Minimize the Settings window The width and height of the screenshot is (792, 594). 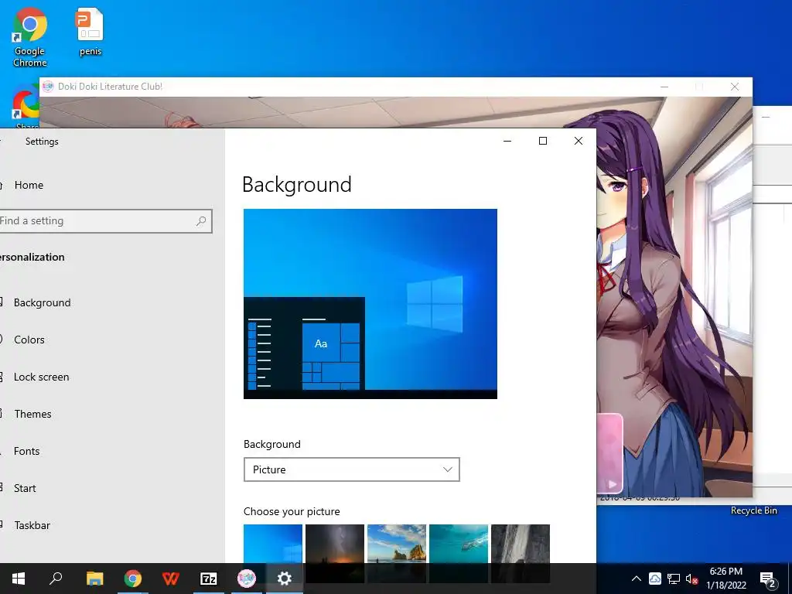tap(507, 141)
